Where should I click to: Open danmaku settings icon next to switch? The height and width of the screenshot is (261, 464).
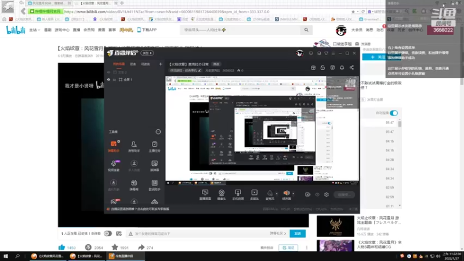(x=119, y=234)
